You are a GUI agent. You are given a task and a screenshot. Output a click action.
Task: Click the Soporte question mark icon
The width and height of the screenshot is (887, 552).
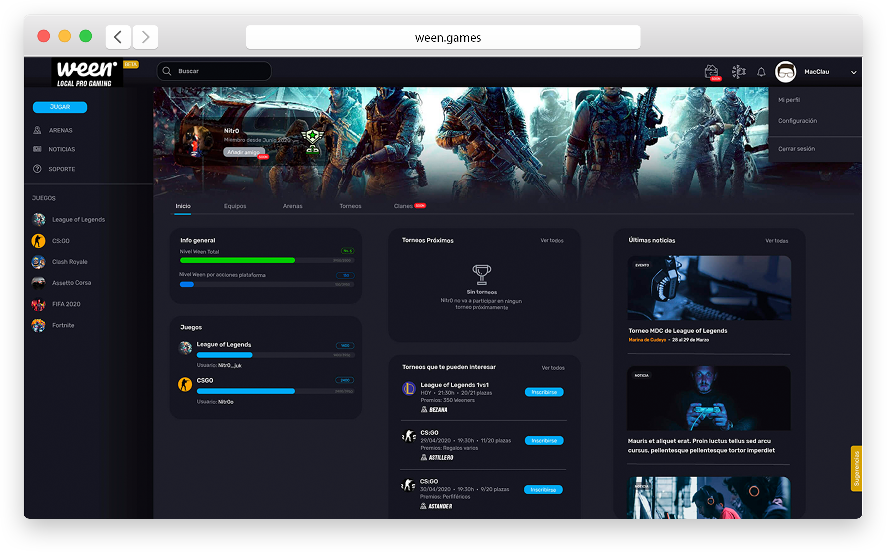pyautogui.click(x=37, y=169)
